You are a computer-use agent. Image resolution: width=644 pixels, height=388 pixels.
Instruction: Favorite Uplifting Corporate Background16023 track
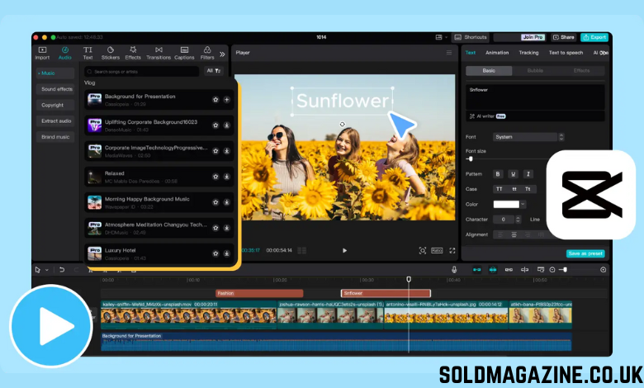click(215, 125)
